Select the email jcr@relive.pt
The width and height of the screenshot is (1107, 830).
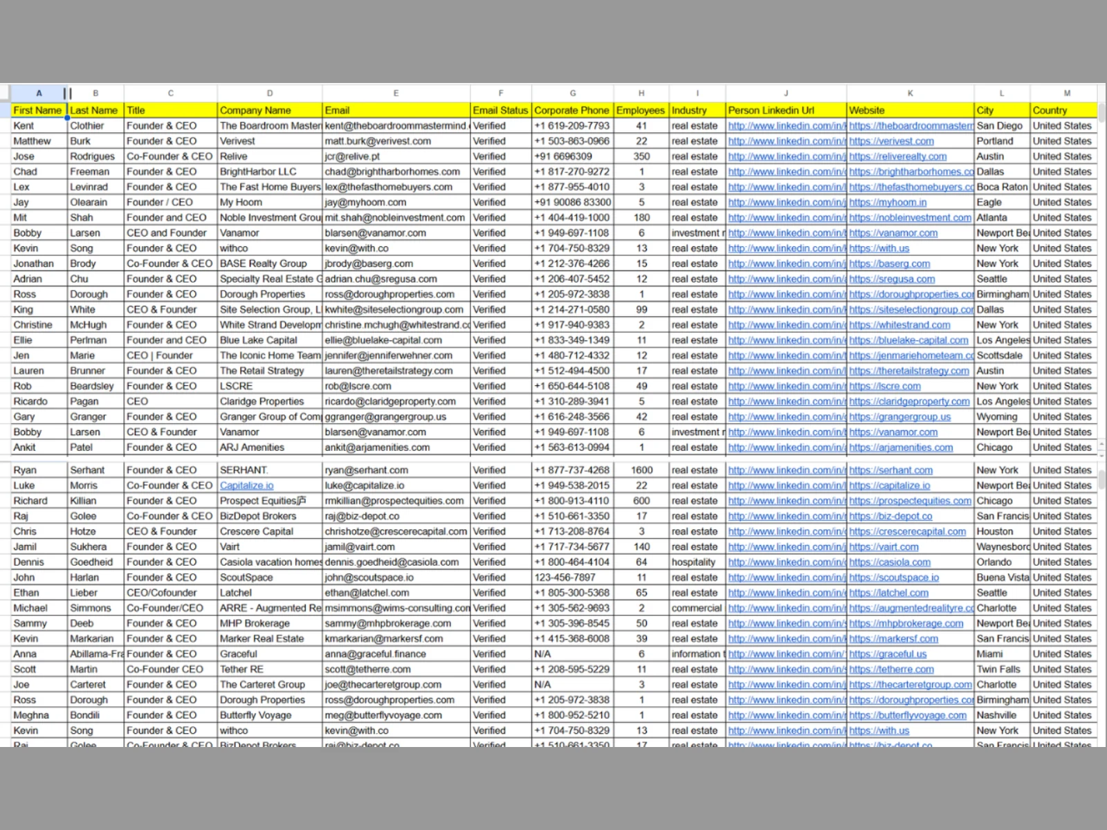[x=352, y=156]
